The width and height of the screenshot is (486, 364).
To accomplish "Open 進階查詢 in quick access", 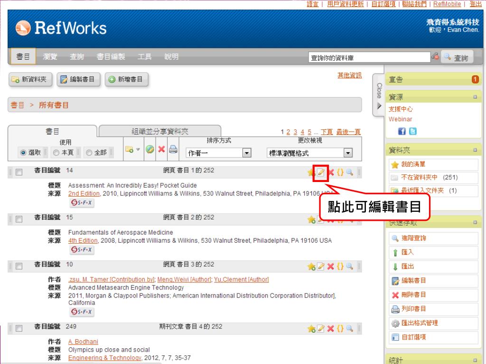I will [x=433, y=238].
